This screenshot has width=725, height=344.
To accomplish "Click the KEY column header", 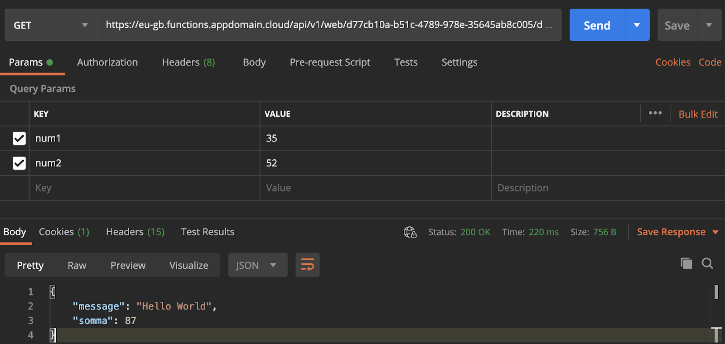I will tap(41, 114).
